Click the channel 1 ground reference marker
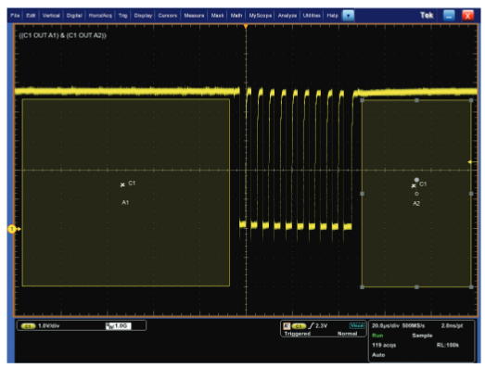Viewport: 485px width, 368px height. (12, 229)
